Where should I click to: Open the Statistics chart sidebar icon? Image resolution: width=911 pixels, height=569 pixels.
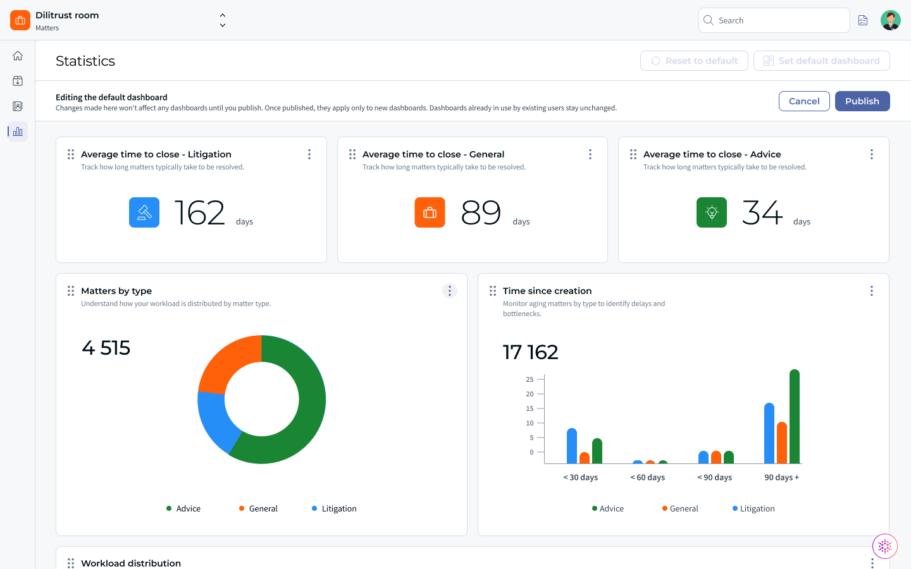18,132
